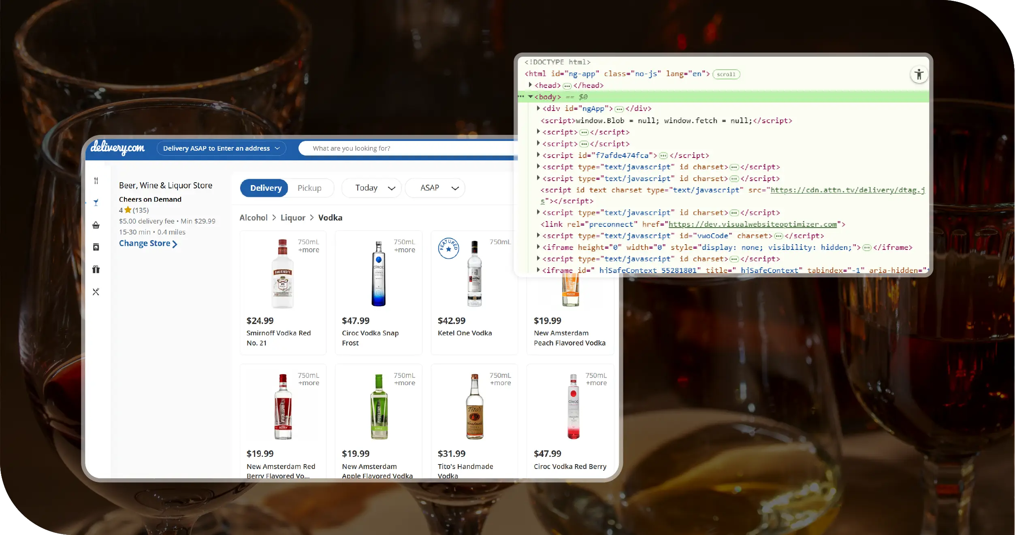Focus the 'What are you looking for?' search field
This screenshot has width=1015, height=535.
tap(405, 148)
